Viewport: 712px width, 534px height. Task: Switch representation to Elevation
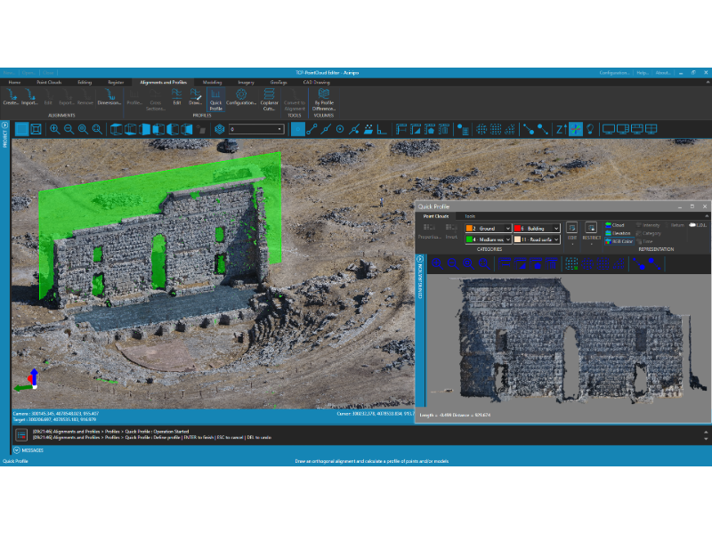(618, 233)
